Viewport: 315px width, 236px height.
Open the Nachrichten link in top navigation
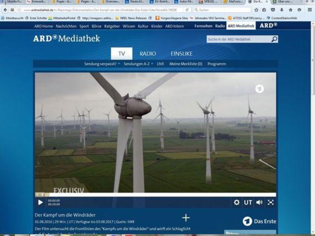(x=66, y=26)
